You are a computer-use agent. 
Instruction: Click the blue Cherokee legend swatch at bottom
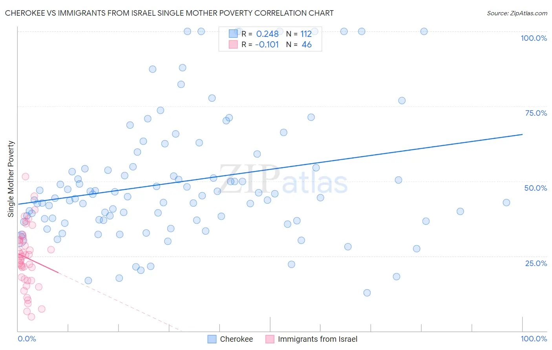212,339
